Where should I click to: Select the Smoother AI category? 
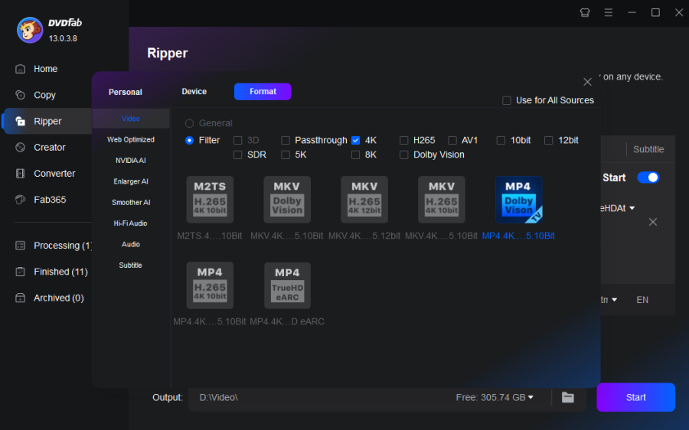click(130, 203)
